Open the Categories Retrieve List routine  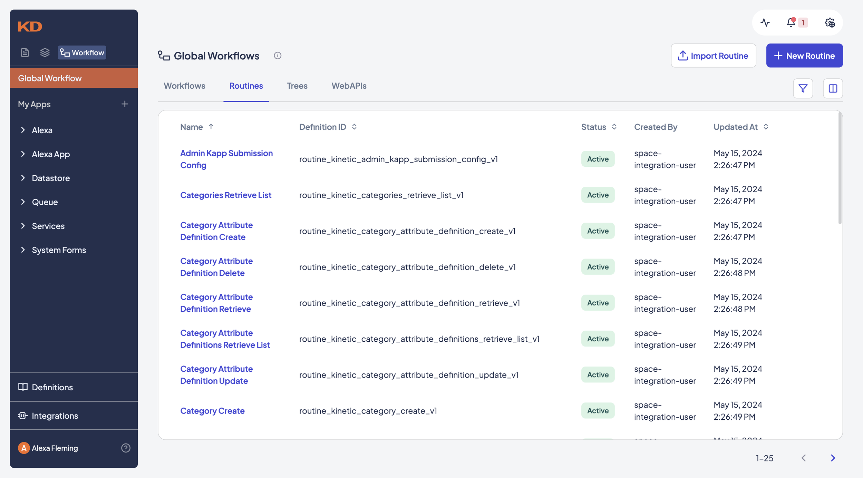[226, 195]
